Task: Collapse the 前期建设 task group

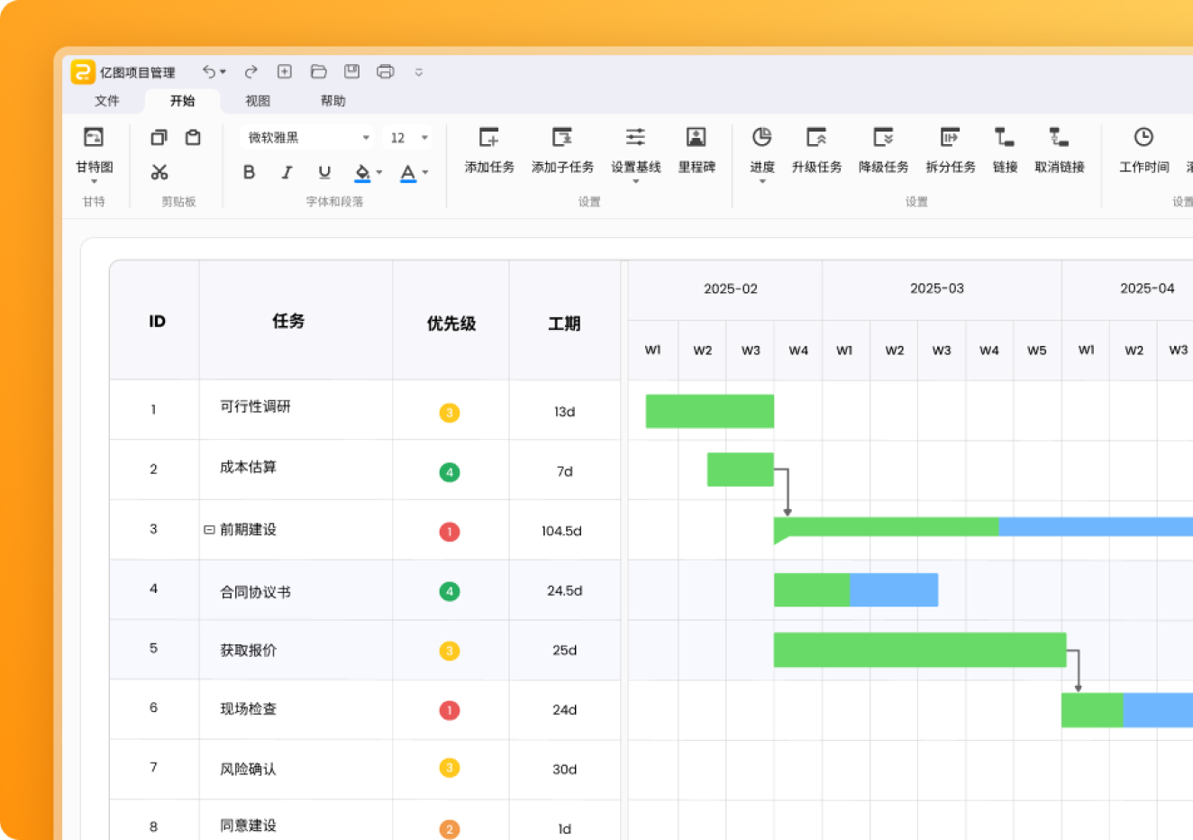Action: pos(209,530)
